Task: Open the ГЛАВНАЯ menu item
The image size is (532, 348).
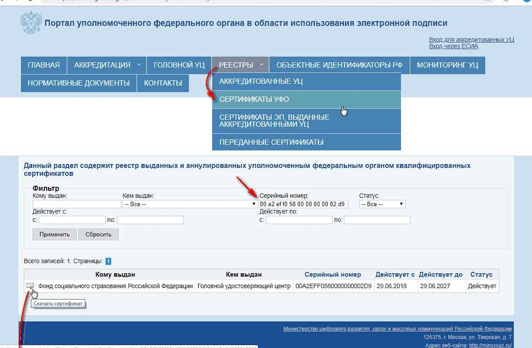Action: (x=44, y=65)
